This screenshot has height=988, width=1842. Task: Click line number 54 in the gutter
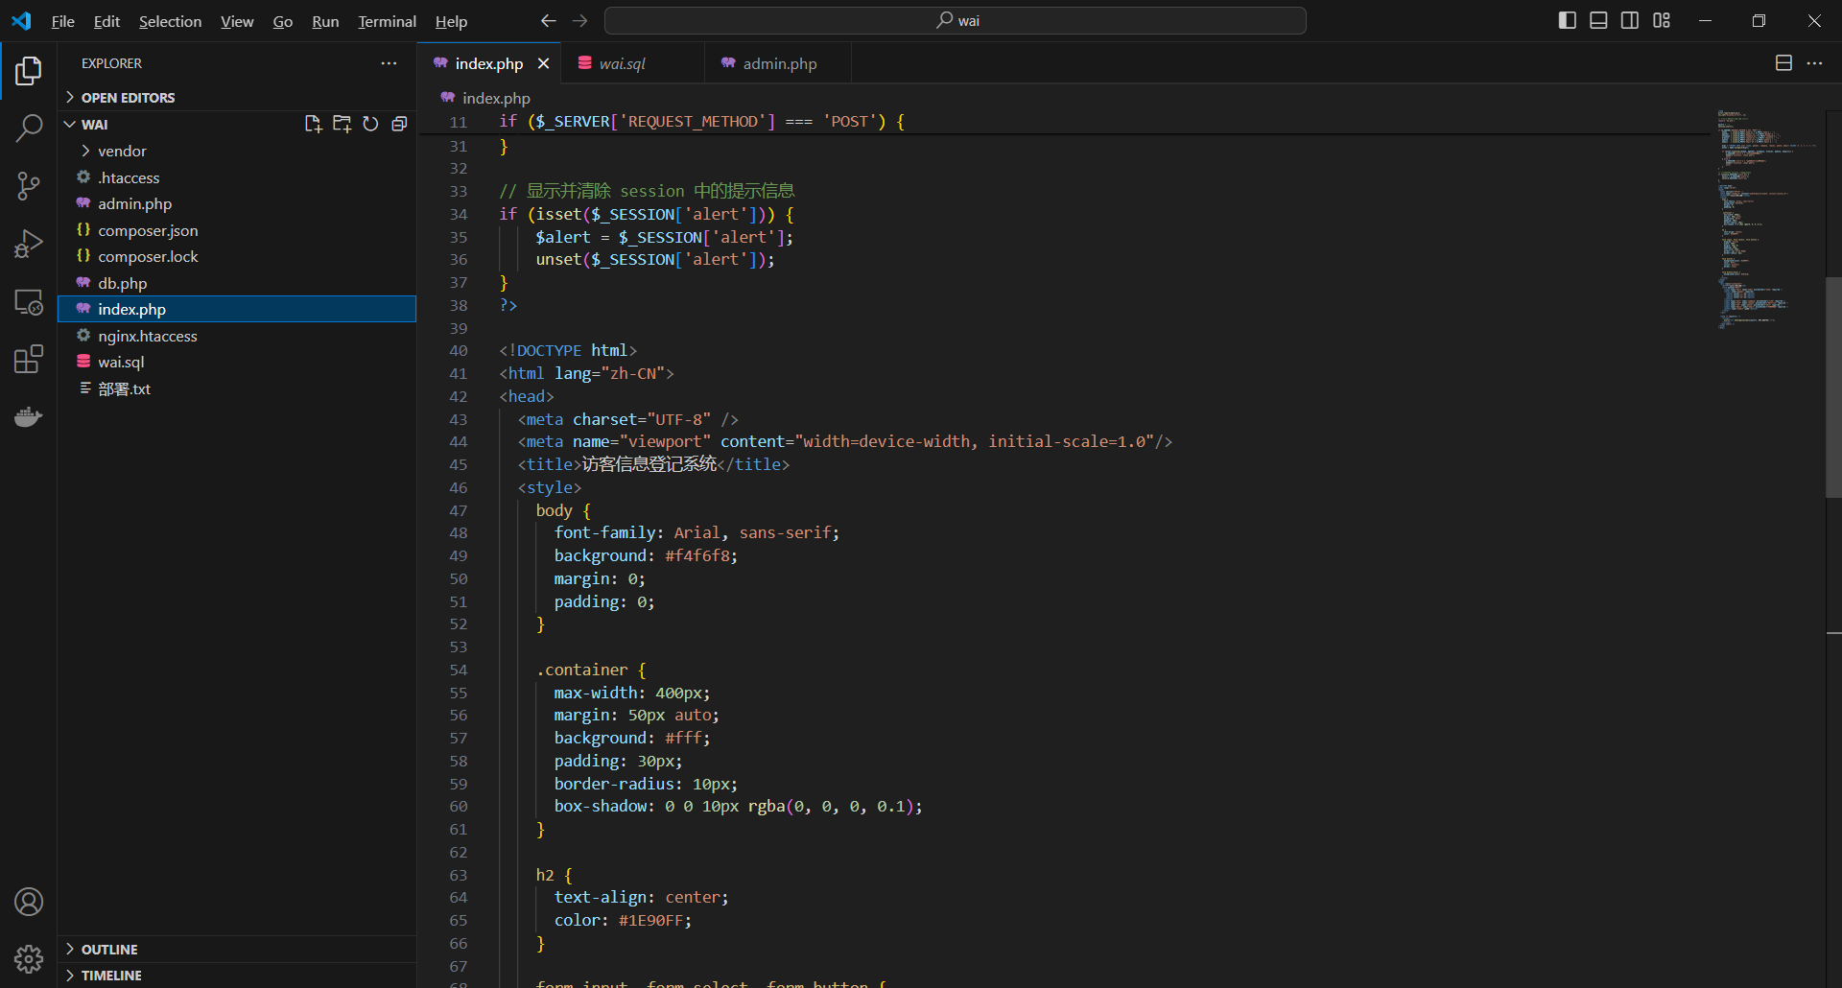pos(459,670)
